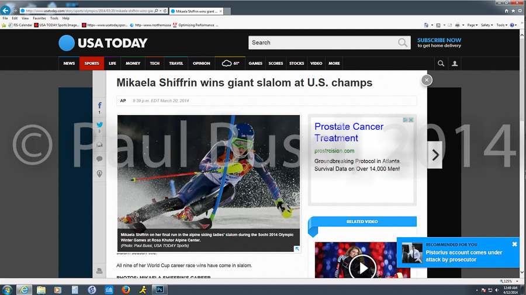
Task: Refresh the page in the address bar
Action: click(165, 11)
